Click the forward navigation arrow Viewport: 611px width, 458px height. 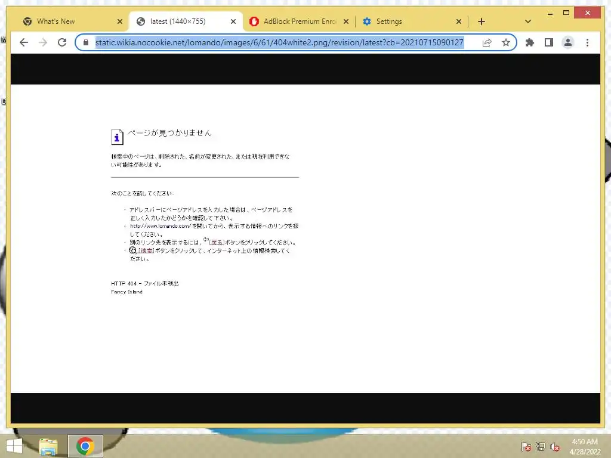tap(43, 42)
